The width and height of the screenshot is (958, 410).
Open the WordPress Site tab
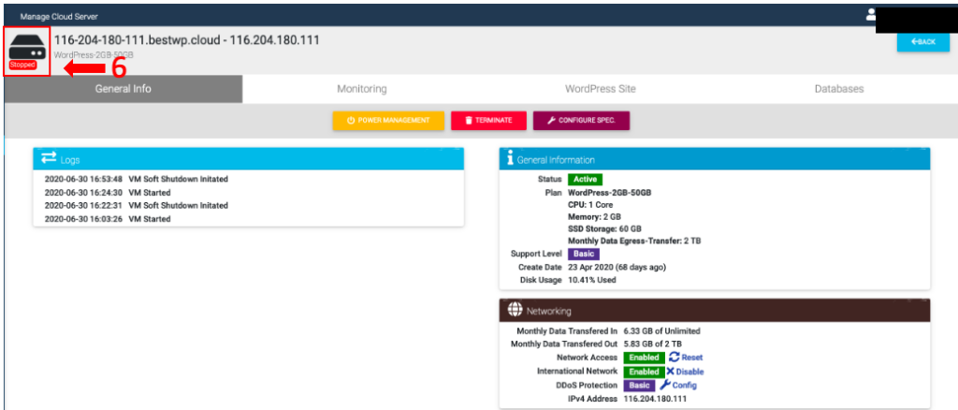pos(600,89)
